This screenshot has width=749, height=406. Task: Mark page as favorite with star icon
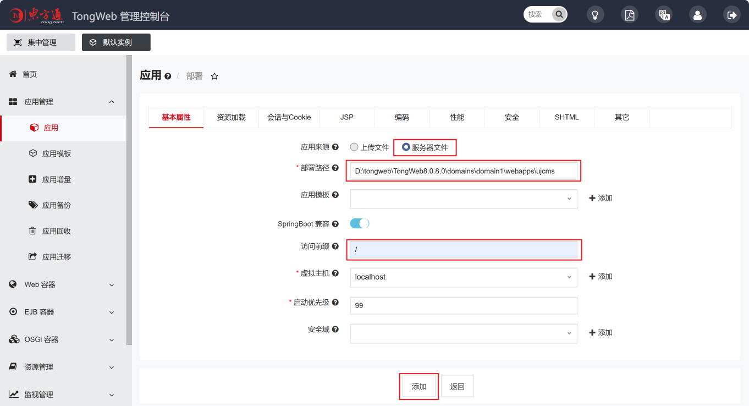(214, 76)
